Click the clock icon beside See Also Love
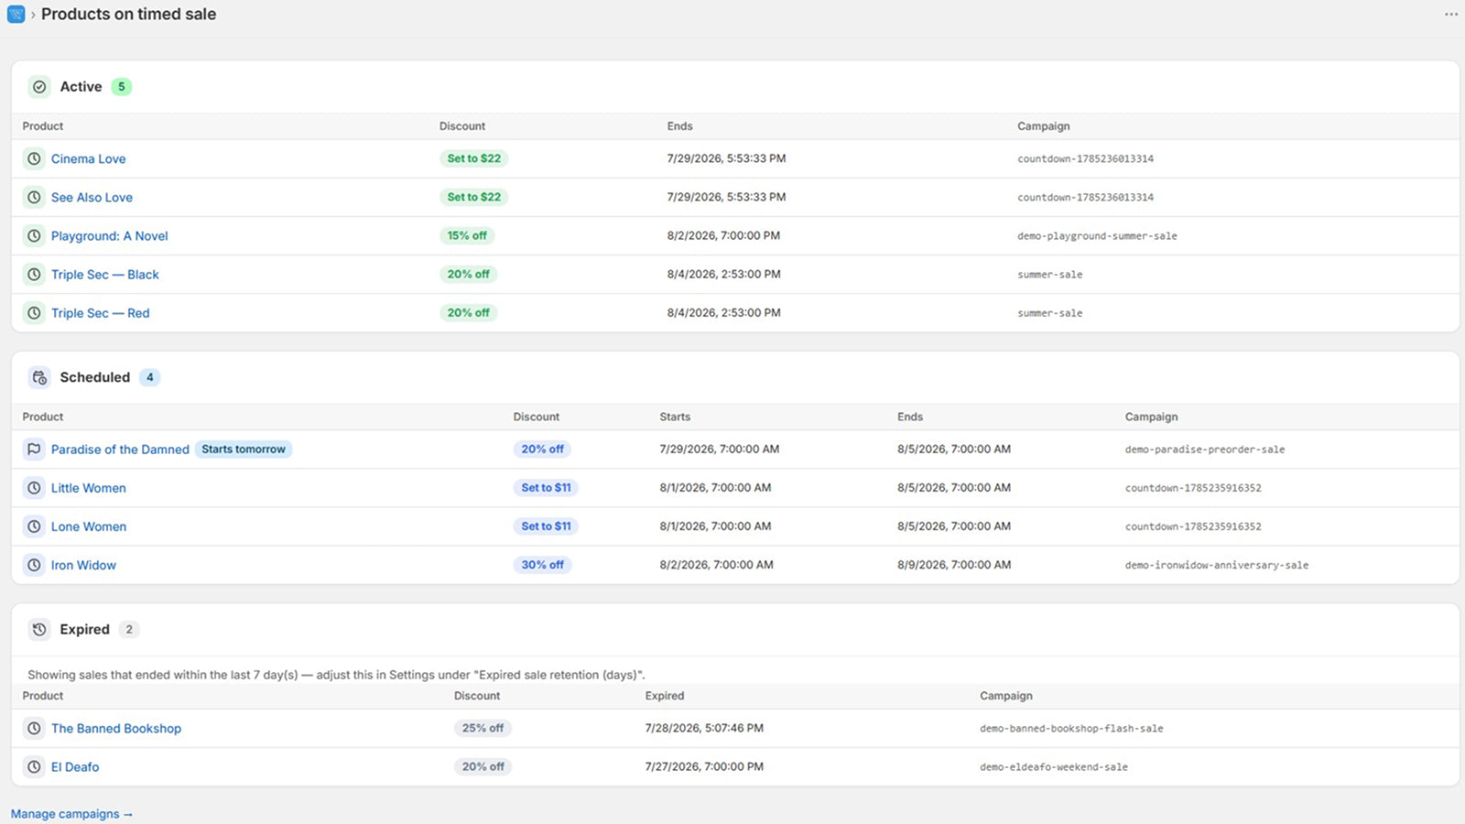 [34, 197]
